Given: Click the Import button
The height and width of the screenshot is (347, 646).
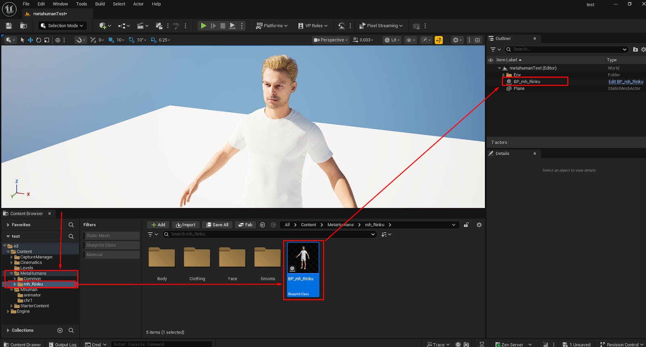Looking at the screenshot, I should click(x=186, y=225).
